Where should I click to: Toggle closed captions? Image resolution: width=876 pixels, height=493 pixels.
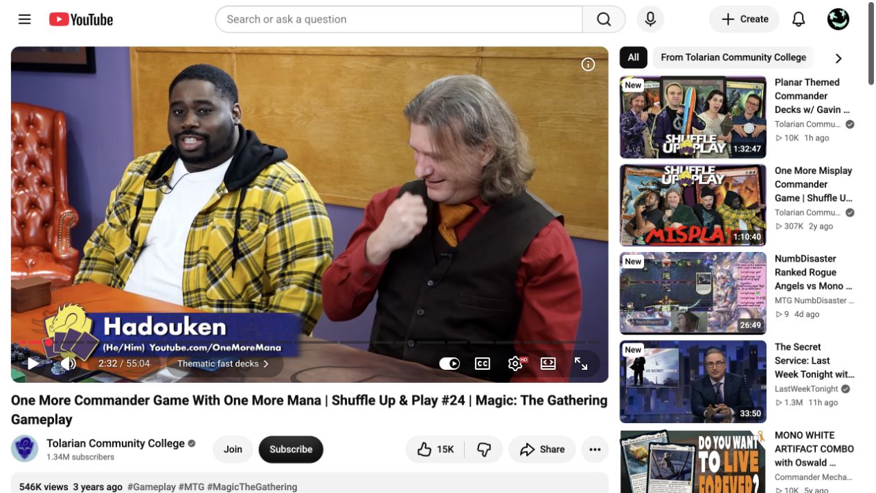point(483,364)
